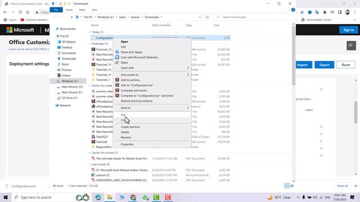Click Add to "Configuration.rar" WinRAR icon
Screen dimensions: 360x202
[117, 85]
